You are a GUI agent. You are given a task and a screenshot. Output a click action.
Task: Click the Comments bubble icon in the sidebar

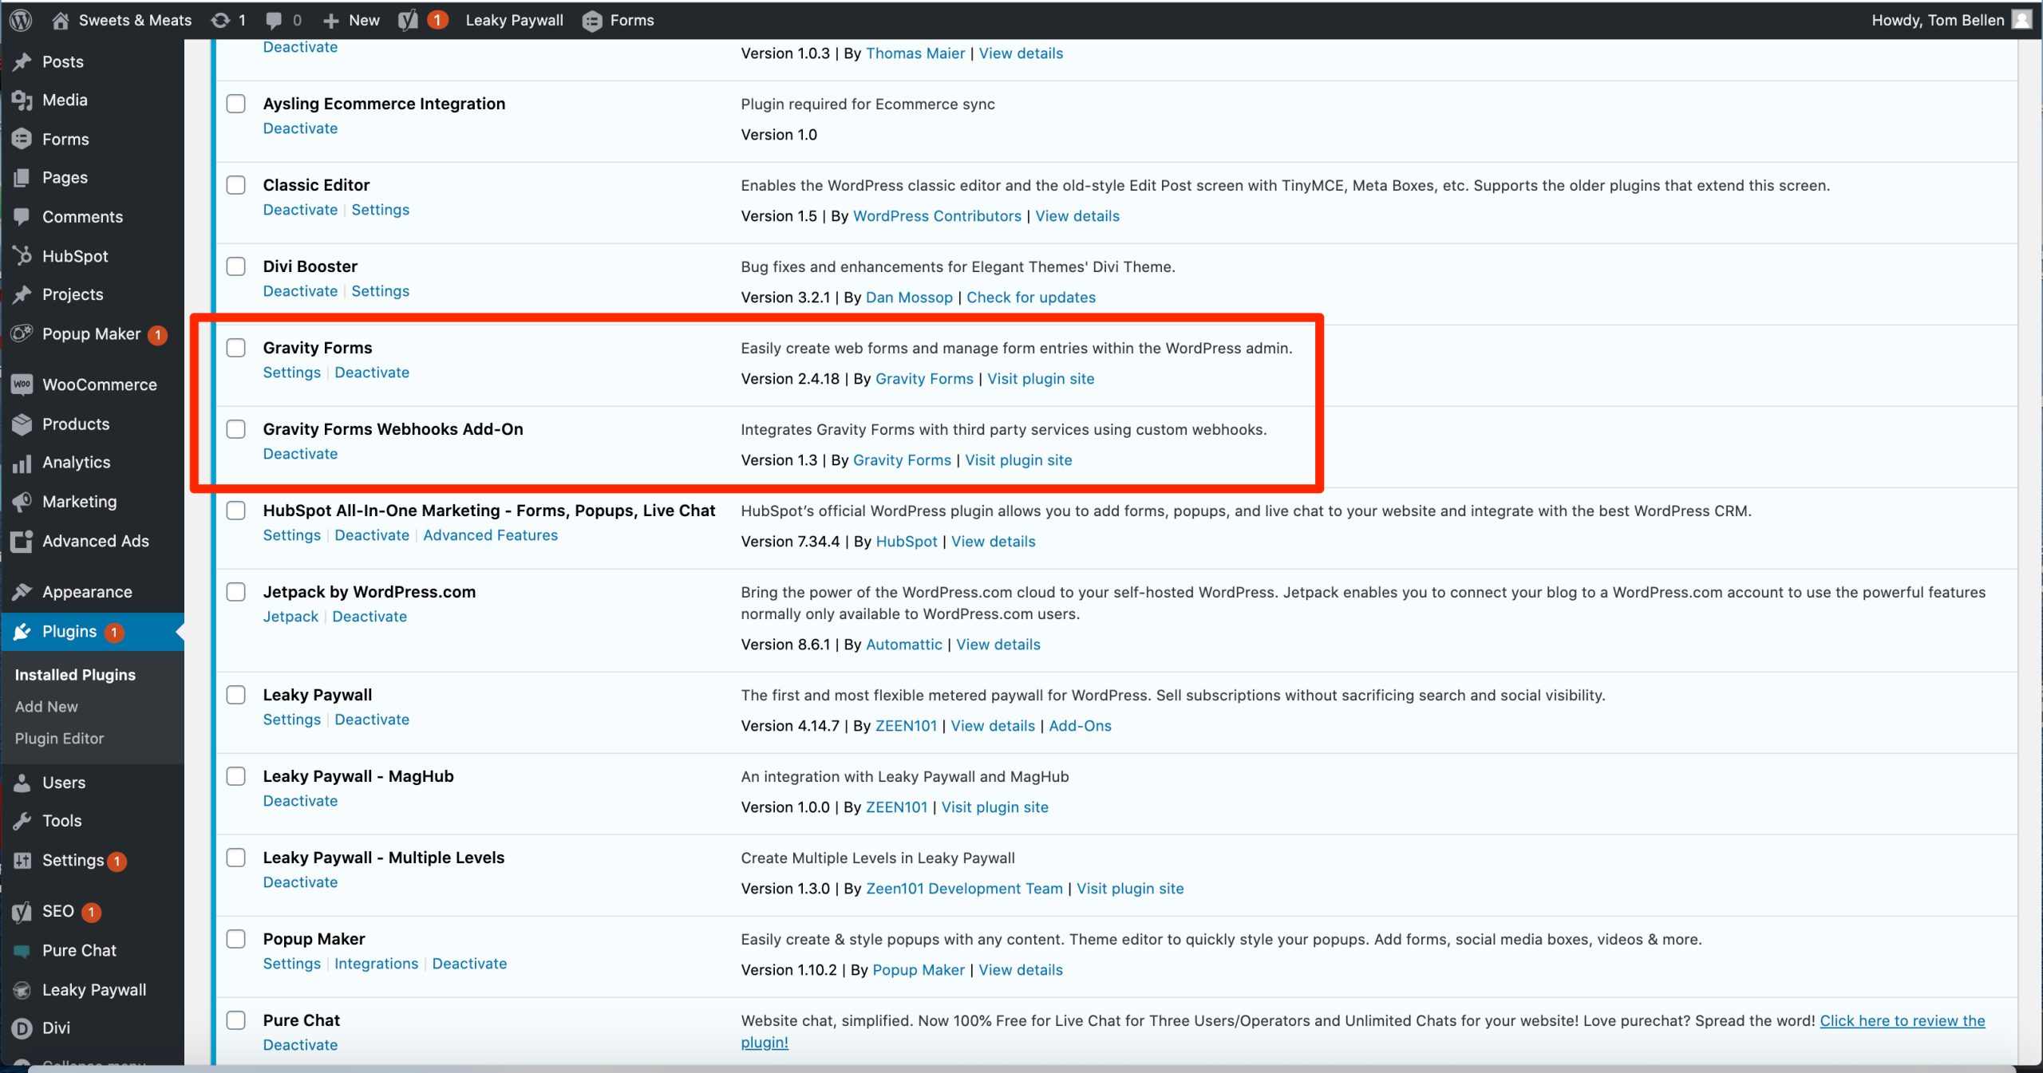click(22, 217)
